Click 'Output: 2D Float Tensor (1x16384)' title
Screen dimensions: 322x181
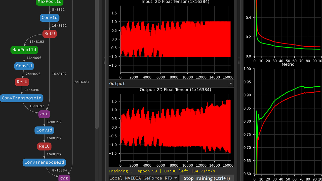(175, 90)
